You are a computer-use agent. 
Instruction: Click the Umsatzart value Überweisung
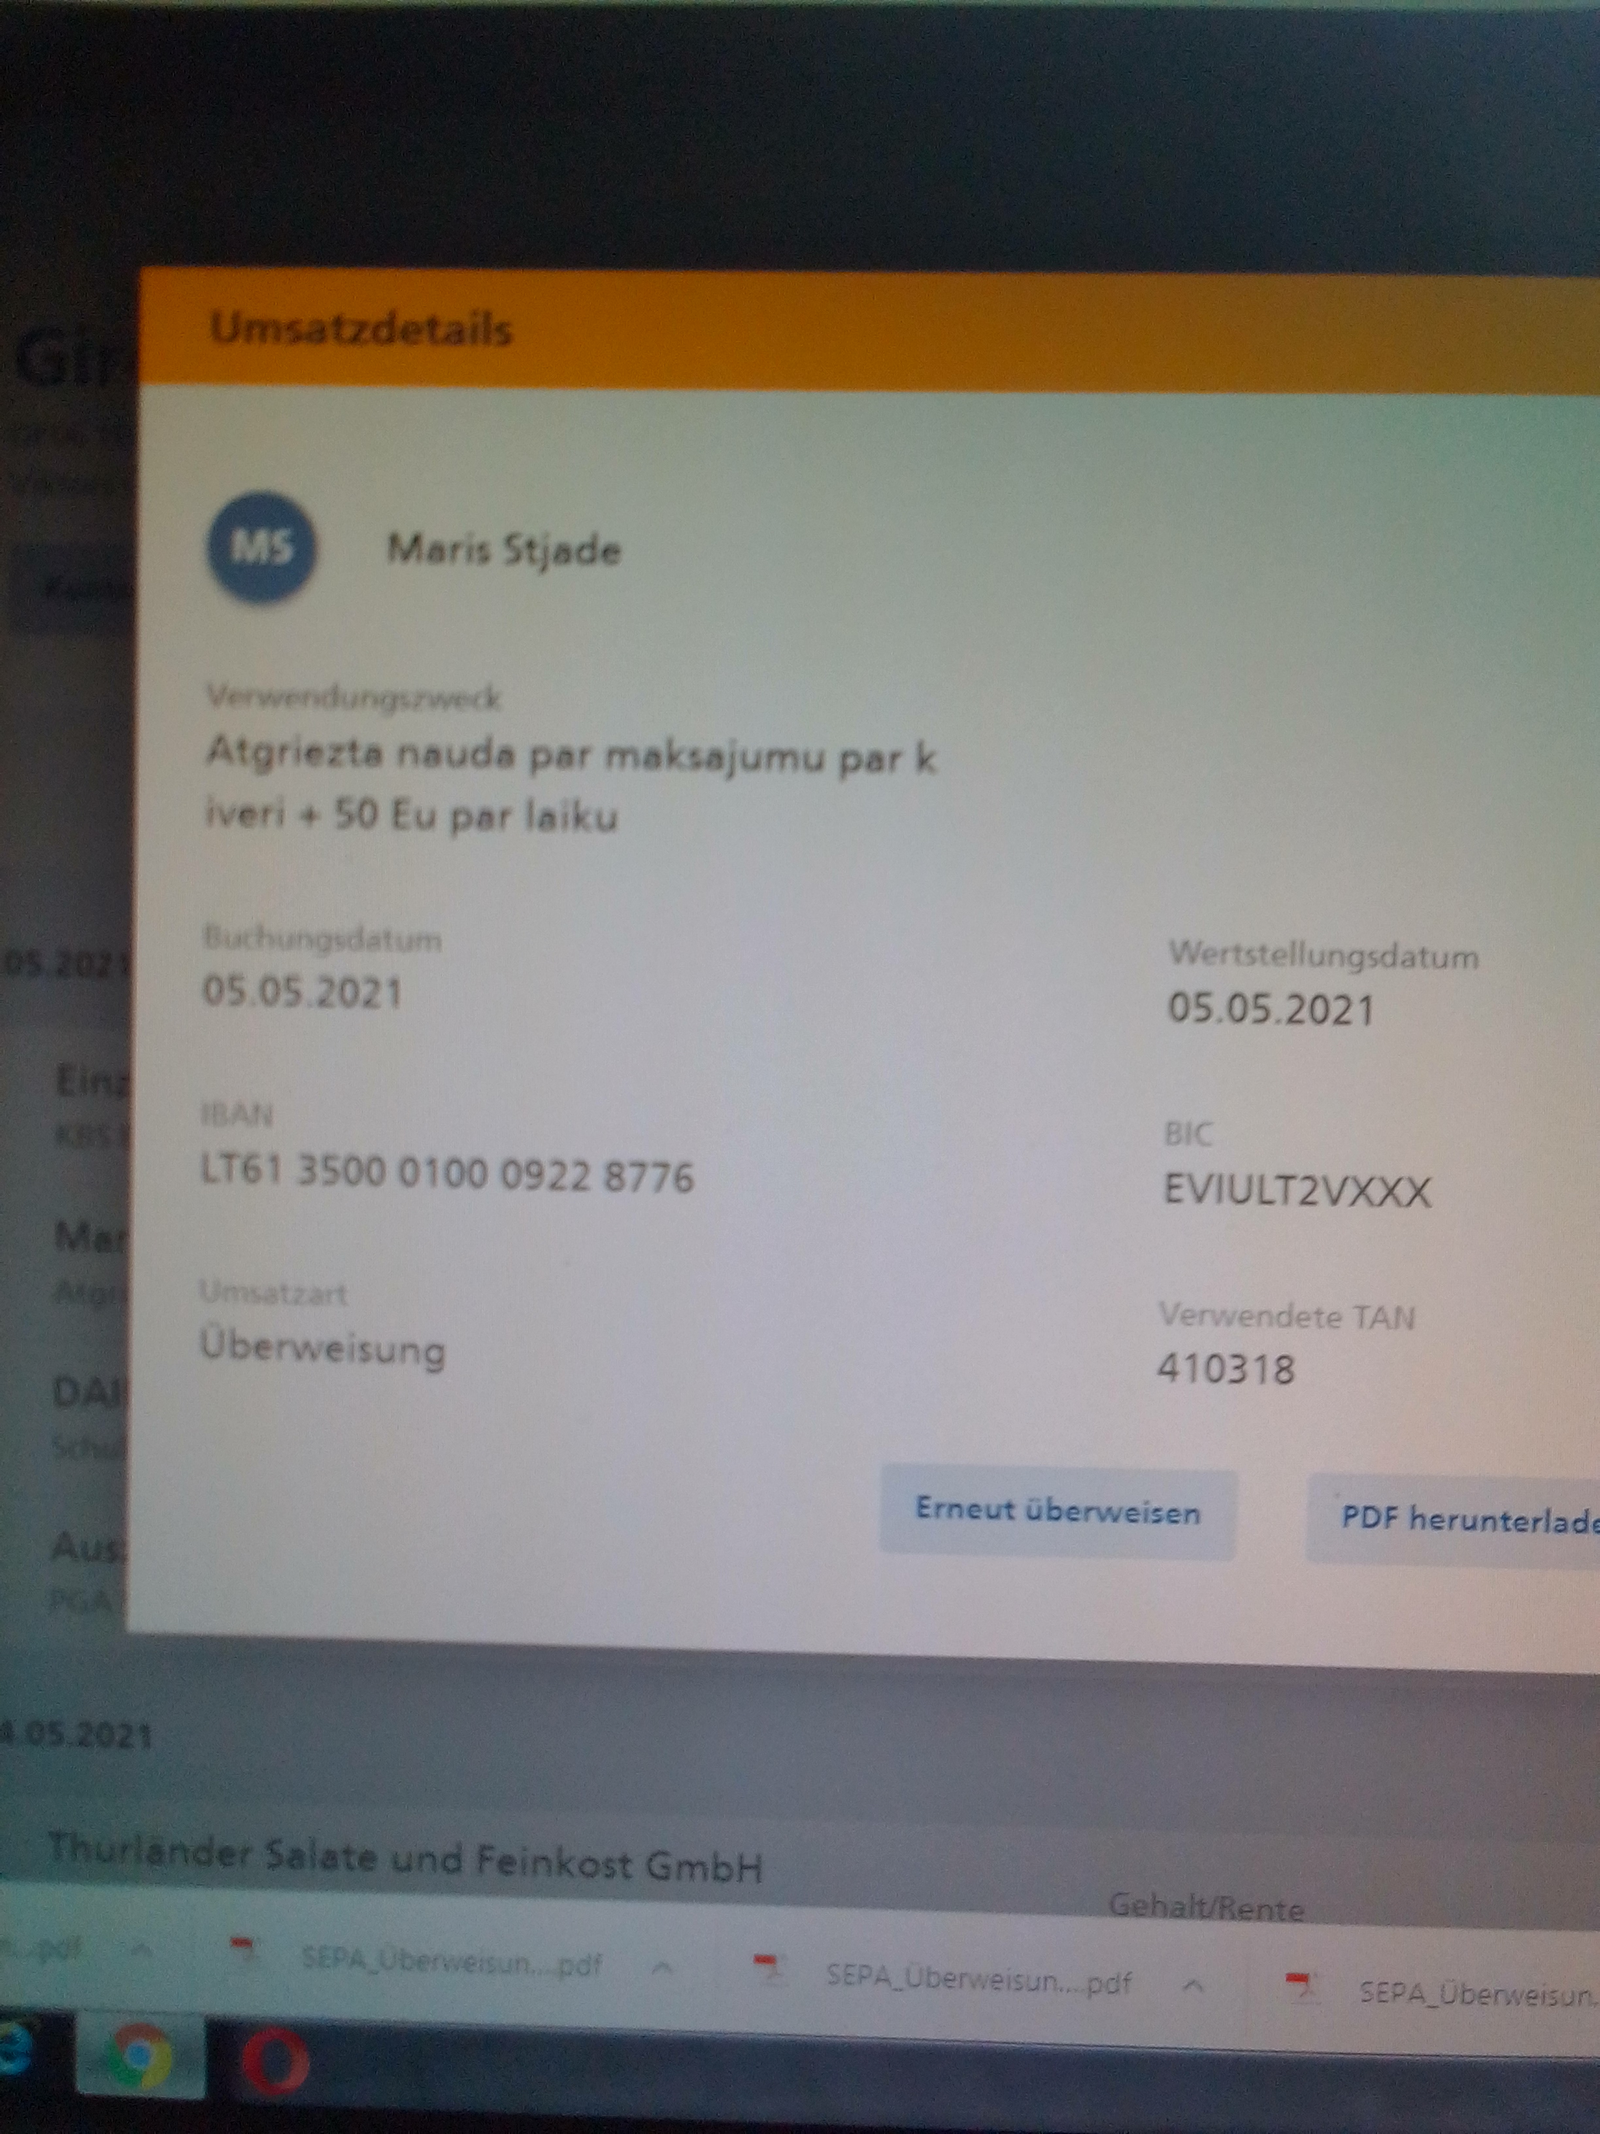point(322,1349)
